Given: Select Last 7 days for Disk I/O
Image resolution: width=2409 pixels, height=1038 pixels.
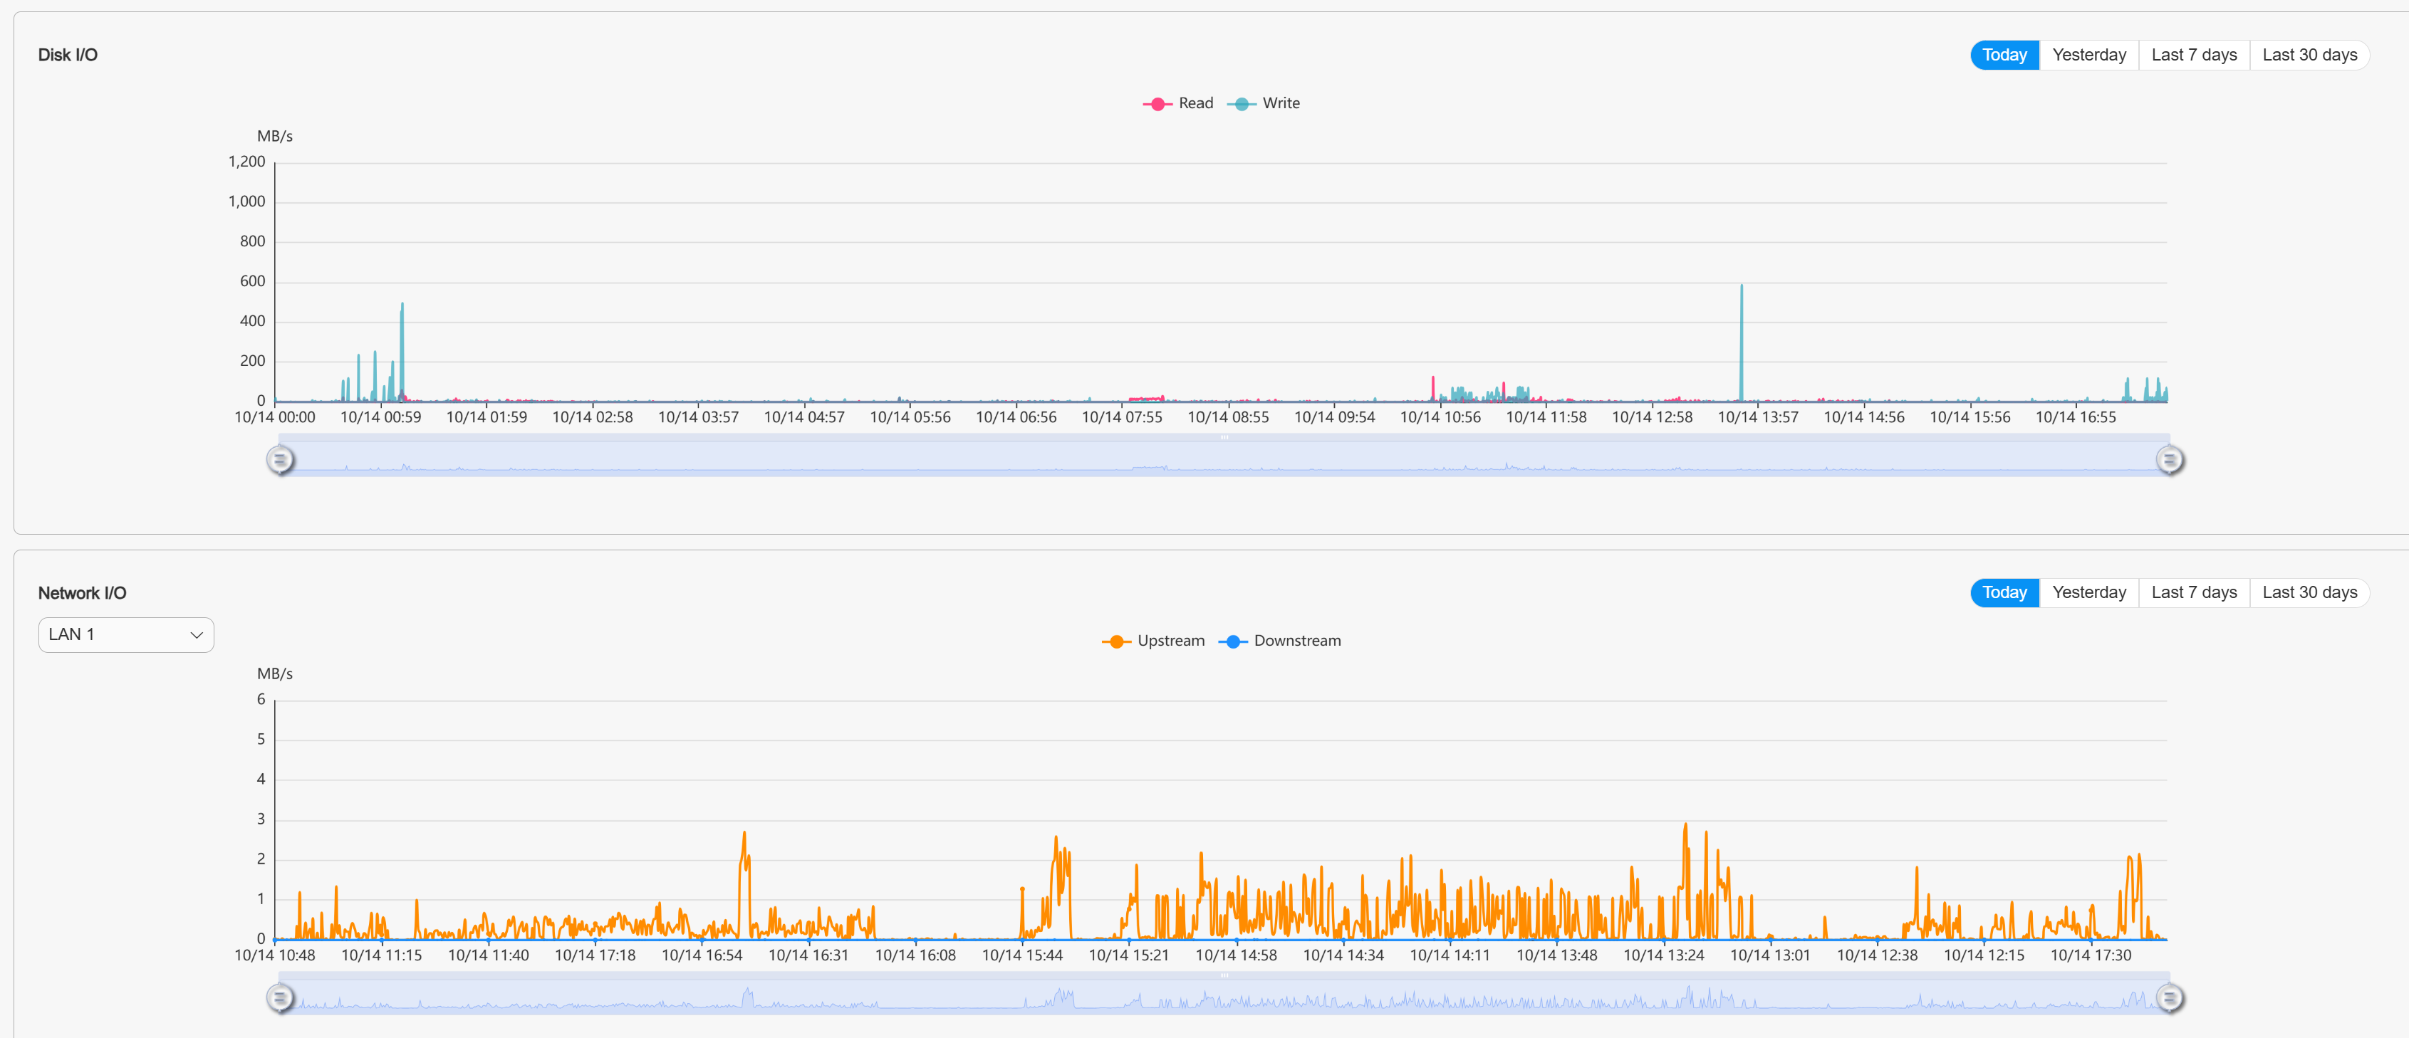Looking at the screenshot, I should pos(2193,55).
